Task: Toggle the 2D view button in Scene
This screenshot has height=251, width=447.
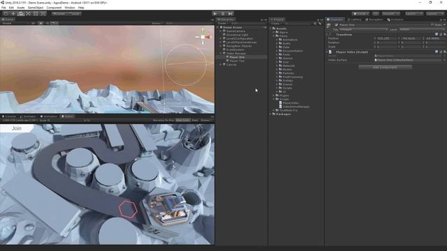Action: [33, 23]
